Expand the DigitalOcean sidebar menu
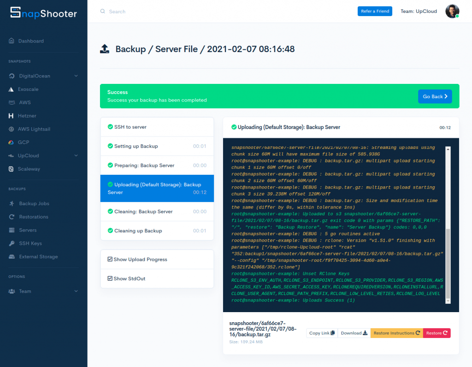472x367 pixels. tap(35, 76)
